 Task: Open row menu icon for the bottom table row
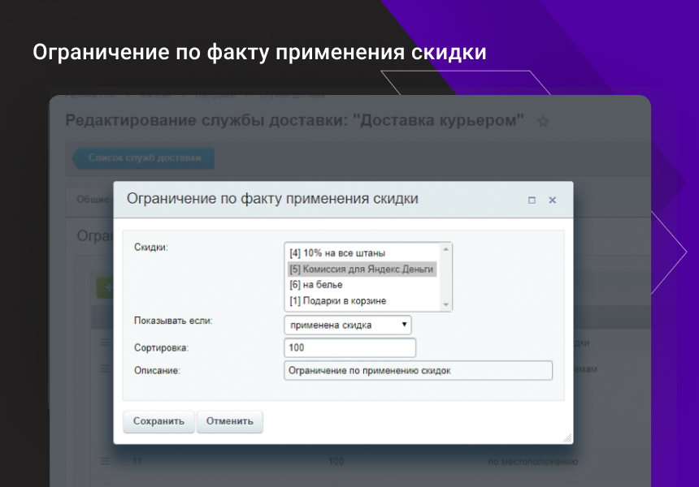point(104,462)
